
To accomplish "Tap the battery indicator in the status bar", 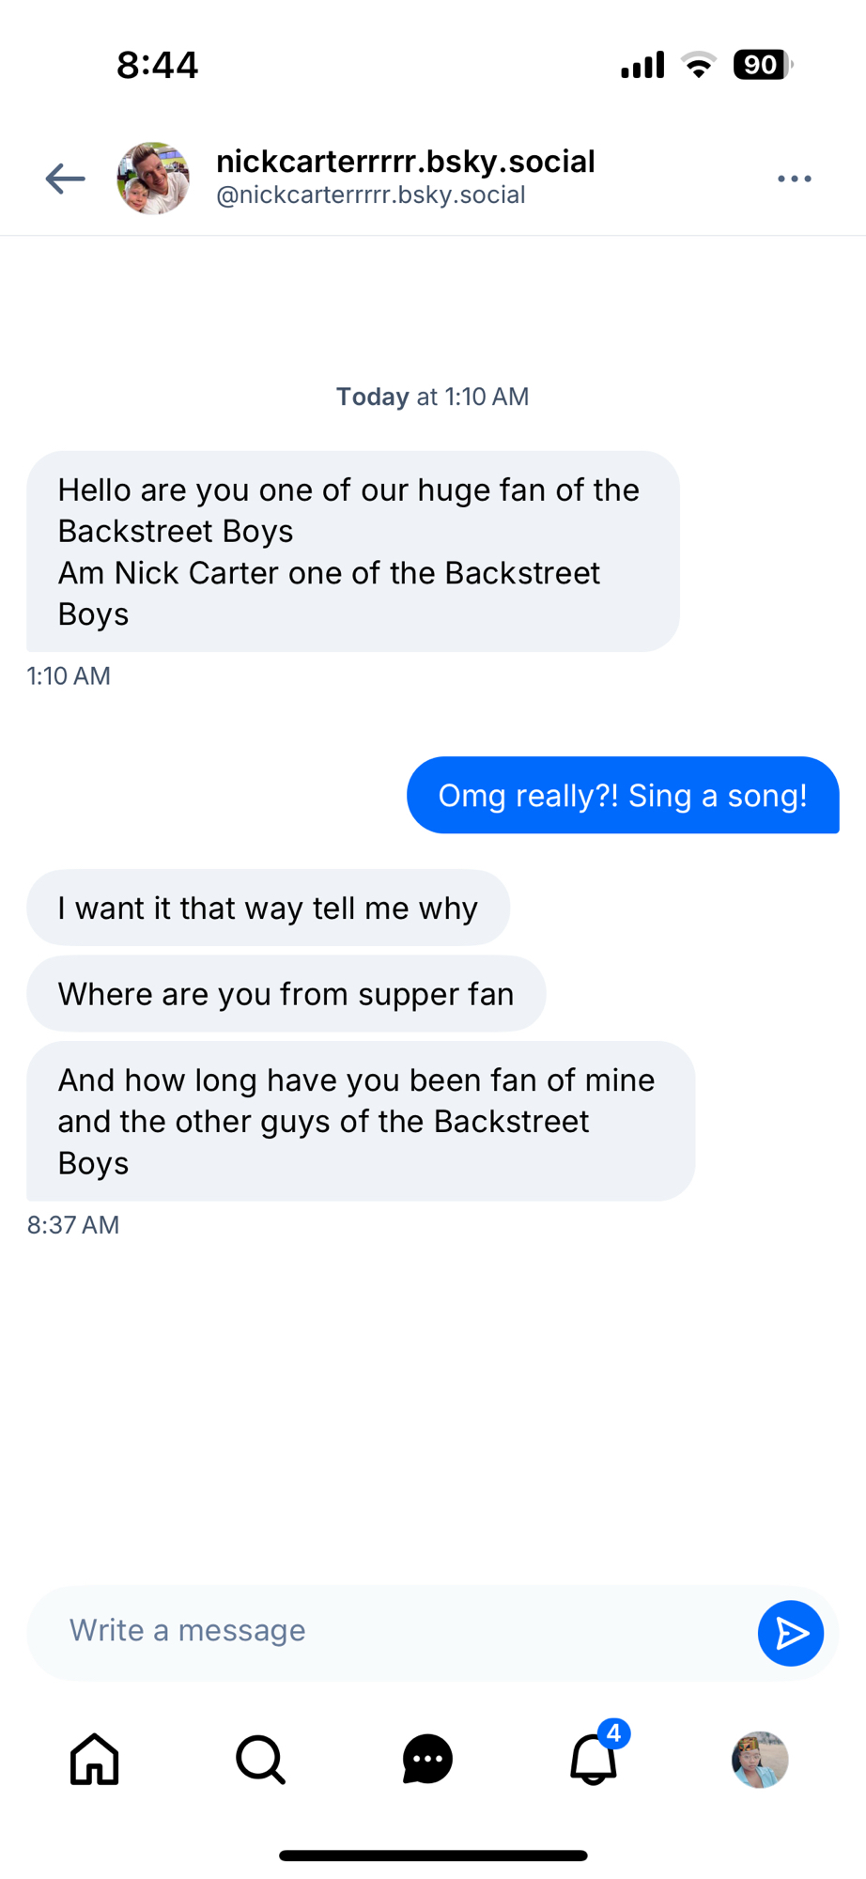I will pos(763,65).
